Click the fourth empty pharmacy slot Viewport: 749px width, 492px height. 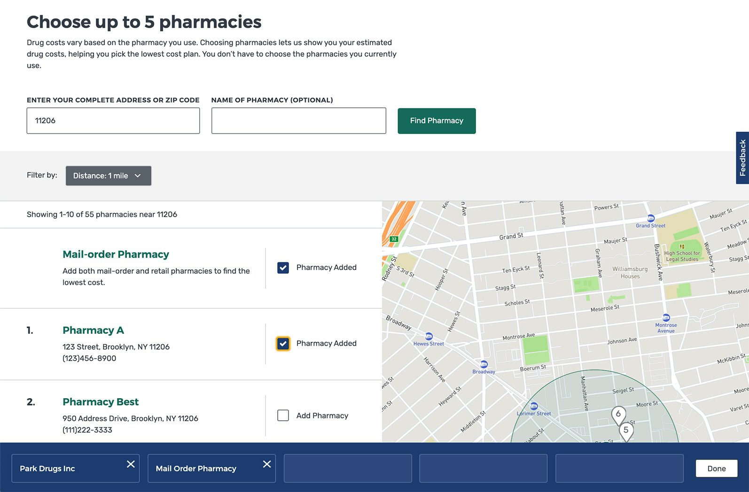484,468
